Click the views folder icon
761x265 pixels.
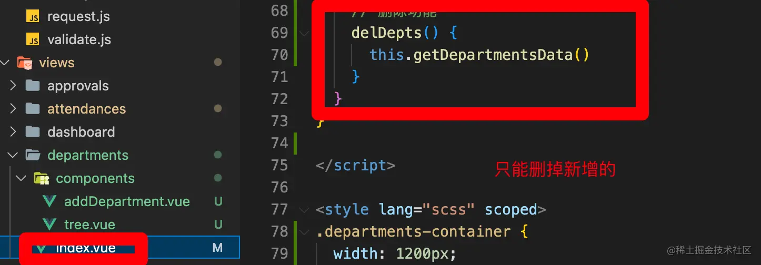tap(24, 63)
